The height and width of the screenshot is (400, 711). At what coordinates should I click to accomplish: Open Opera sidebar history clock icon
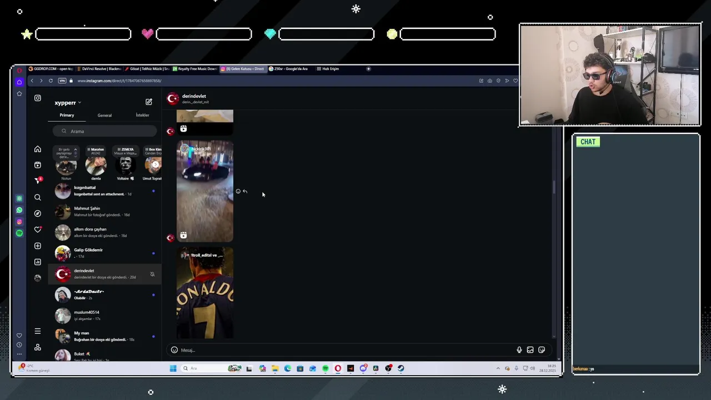19,344
